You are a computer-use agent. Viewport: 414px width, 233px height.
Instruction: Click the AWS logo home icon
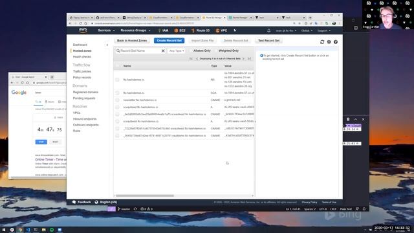click(83, 30)
